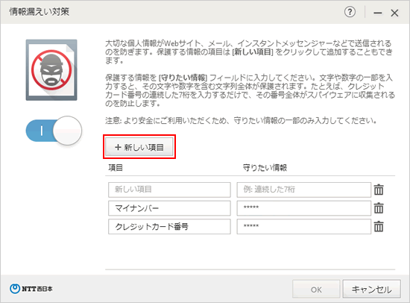Image resolution: width=410 pixels, height=303 pixels.
Task: Delete the new item row with trash icon
Action: click(x=379, y=190)
